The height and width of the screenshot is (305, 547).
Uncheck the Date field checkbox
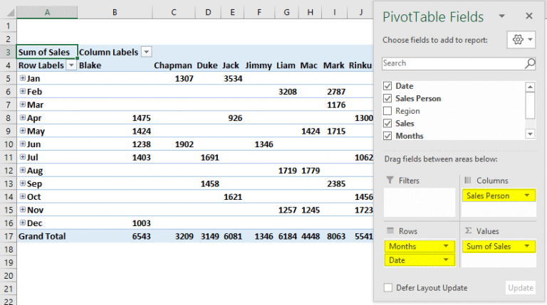[387, 86]
